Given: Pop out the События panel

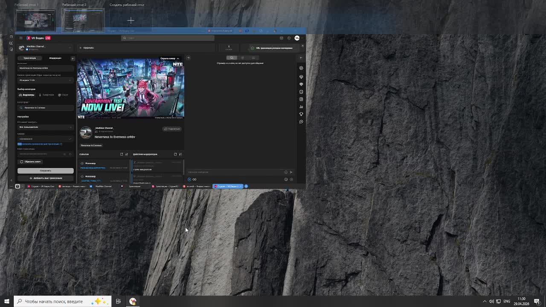Looking at the screenshot, I should pyautogui.click(x=122, y=154).
